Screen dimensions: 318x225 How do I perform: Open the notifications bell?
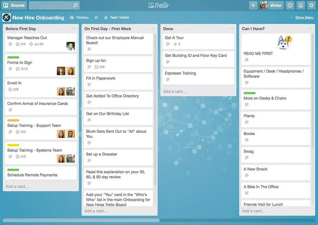click(x=301, y=5)
